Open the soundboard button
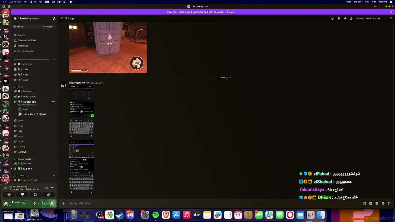 point(49,195)
